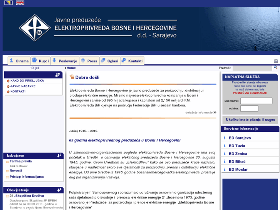Click the info icon beside ED Zenica
Image resolution: width=280 pixels, height=210 pixels.
(225, 153)
